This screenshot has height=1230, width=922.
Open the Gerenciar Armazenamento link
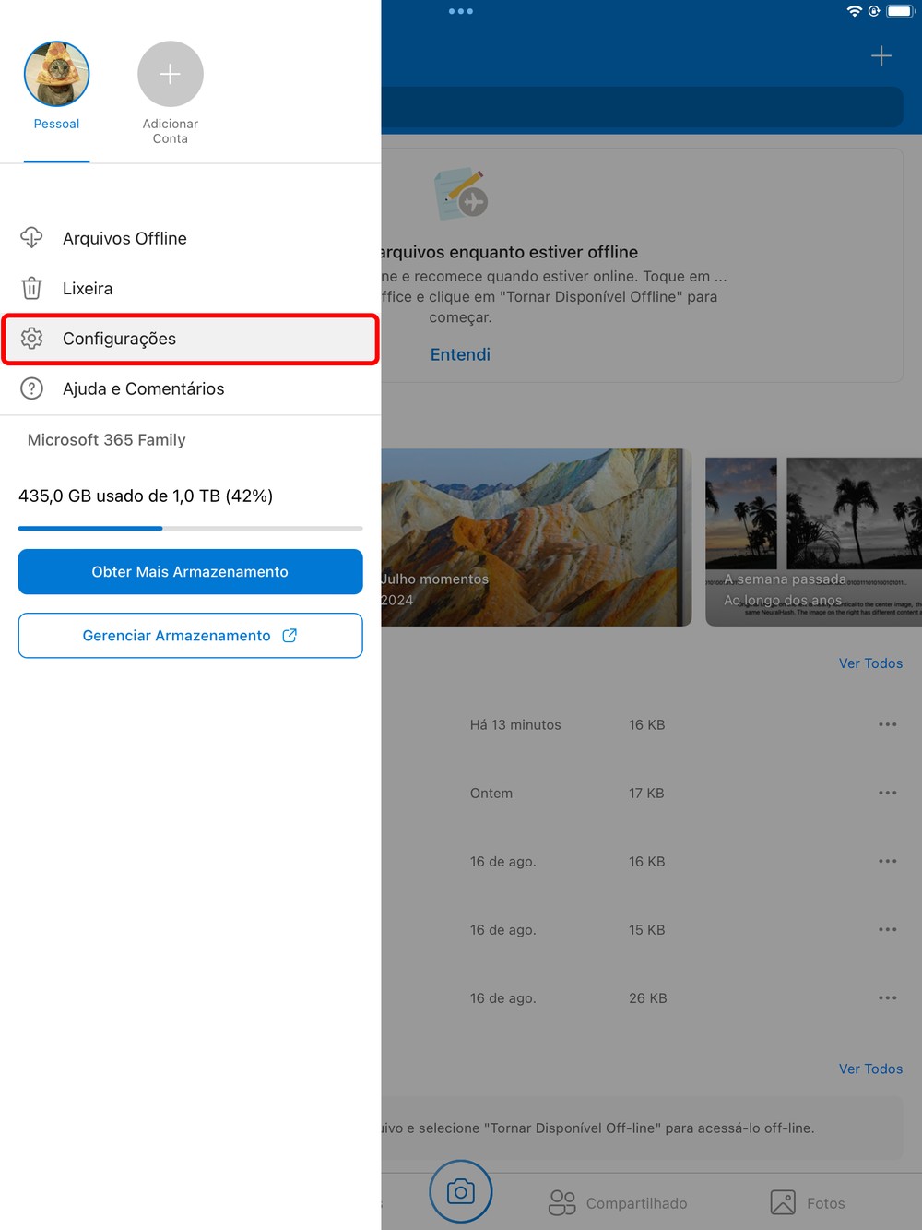point(190,636)
